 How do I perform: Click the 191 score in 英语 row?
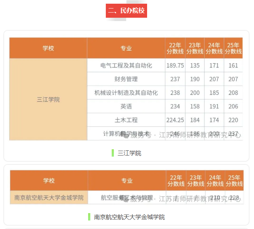214,106
